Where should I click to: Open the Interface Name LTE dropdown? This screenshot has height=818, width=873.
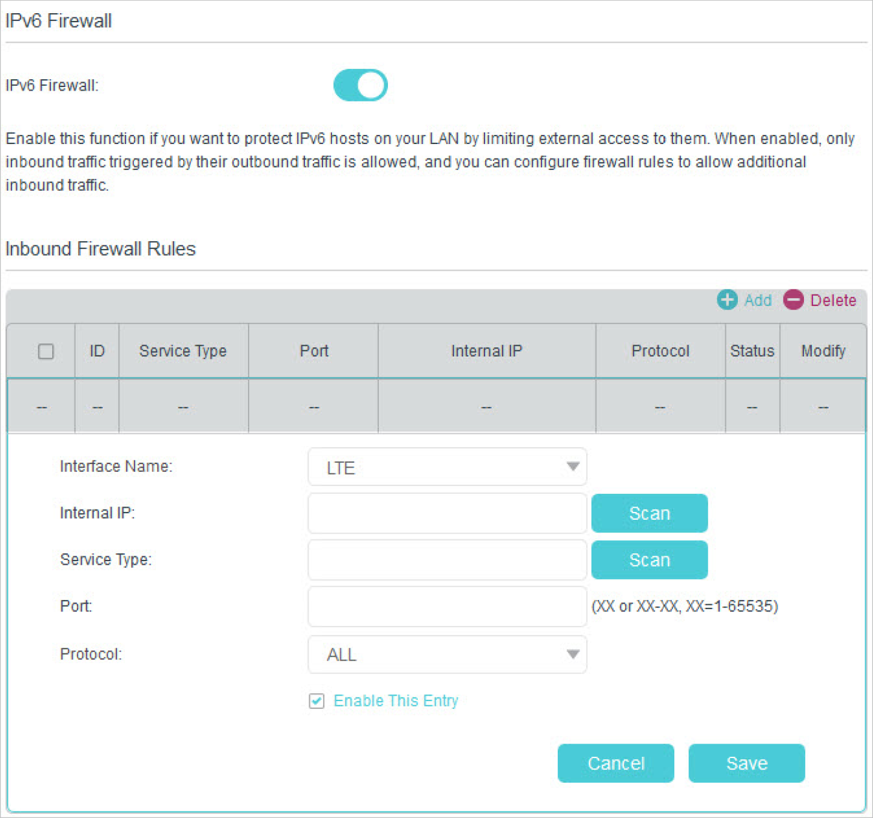pyautogui.click(x=447, y=467)
